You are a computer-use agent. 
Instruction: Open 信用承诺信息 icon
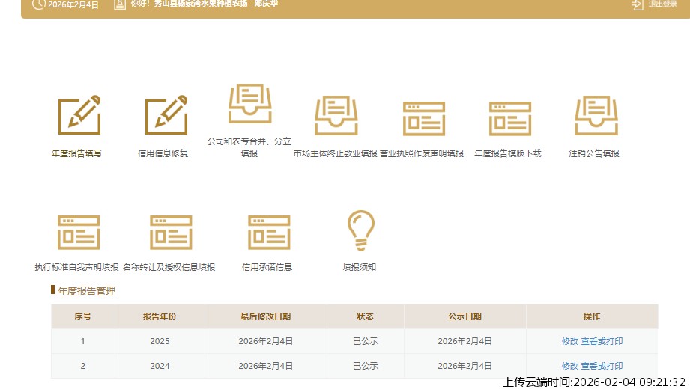(x=269, y=232)
